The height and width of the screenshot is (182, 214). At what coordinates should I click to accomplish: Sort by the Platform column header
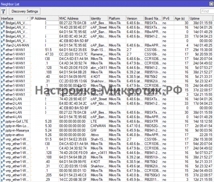(x=117, y=18)
